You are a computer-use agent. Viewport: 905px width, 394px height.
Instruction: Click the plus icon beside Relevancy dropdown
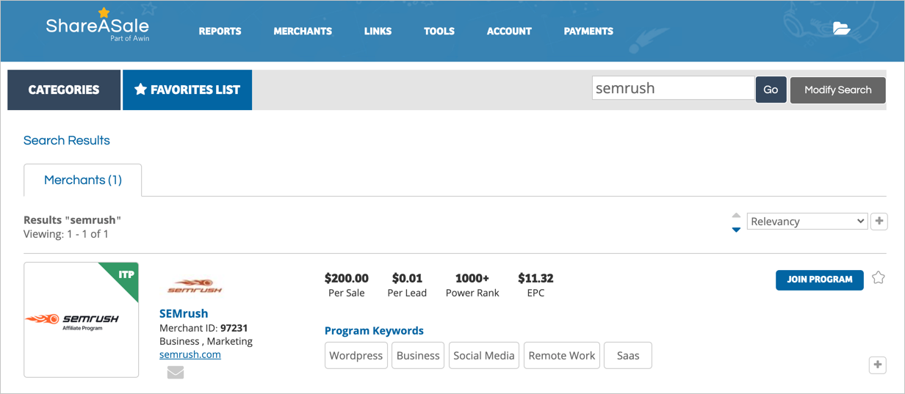(x=879, y=221)
